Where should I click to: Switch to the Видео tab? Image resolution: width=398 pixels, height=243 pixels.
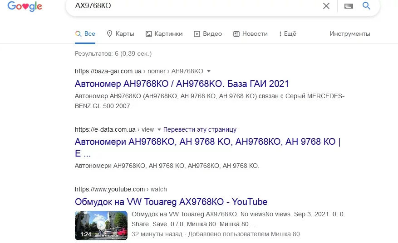208,33
